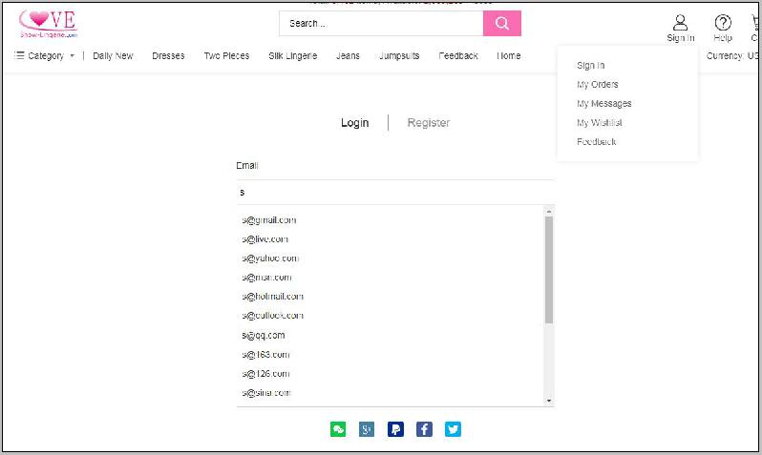762x455 pixels.
Task: Choose s@gmail.com from email suggestions
Action: pyautogui.click(x=269, y=220)
